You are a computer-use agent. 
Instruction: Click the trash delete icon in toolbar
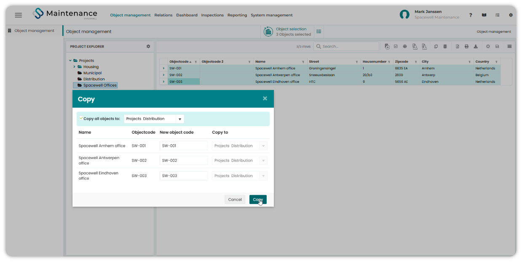pyautogui.click(x=445, y=46)
